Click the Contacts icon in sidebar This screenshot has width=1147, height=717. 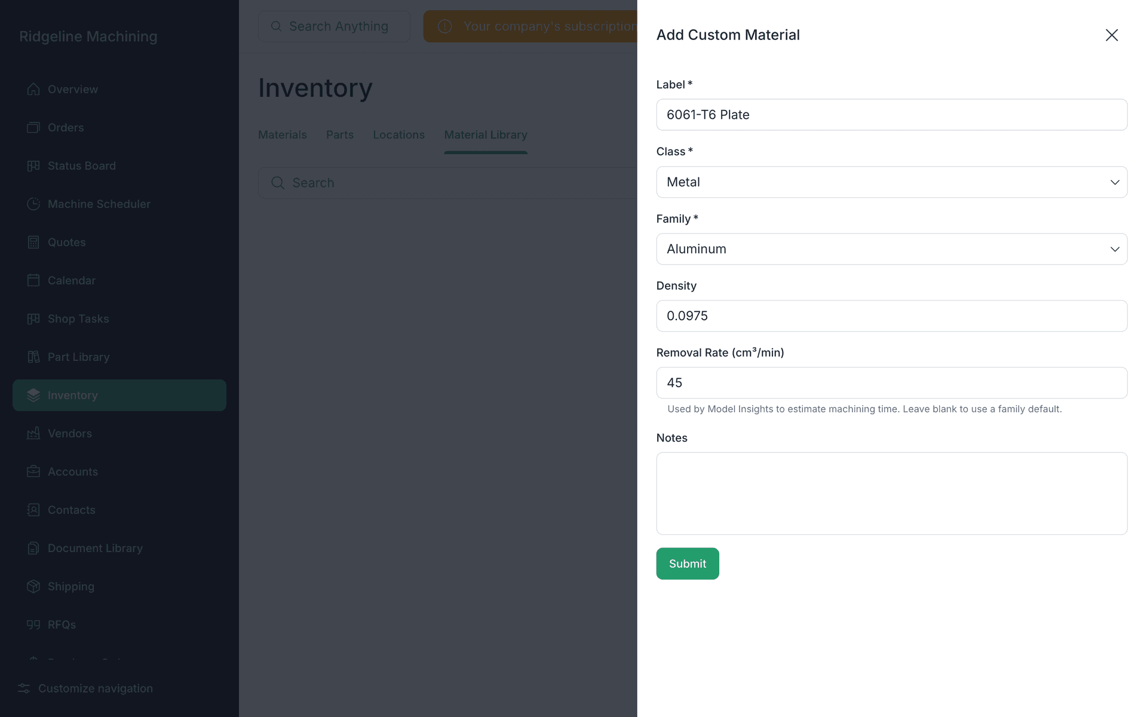[33, 510]
